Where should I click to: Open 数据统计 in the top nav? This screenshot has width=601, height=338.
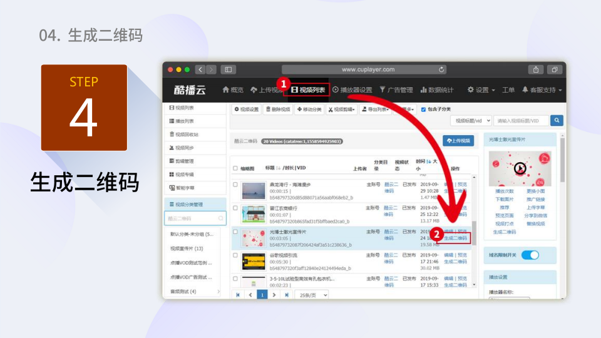[437, 90]
